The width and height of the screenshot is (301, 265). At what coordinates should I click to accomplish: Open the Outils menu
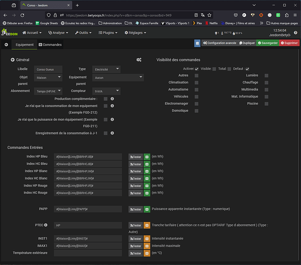(83, 33)
